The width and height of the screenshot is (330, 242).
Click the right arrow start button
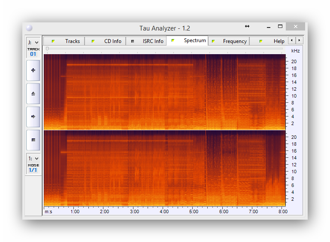pyautogui.click(x=33, y=116)
